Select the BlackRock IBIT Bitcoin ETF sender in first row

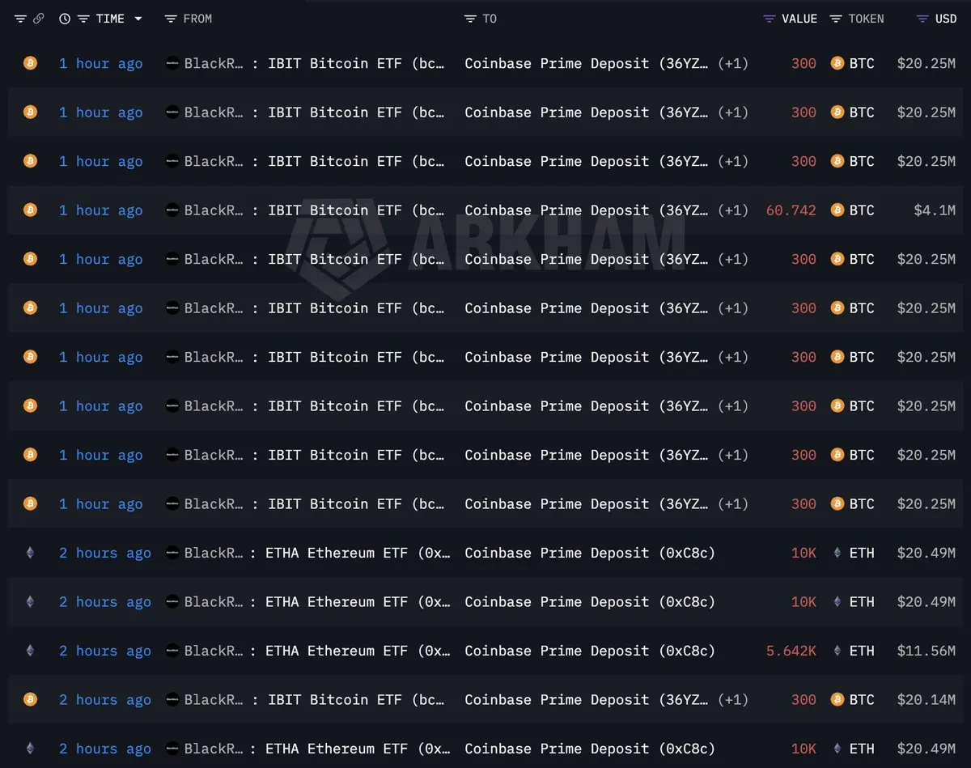tap(305, 64)
